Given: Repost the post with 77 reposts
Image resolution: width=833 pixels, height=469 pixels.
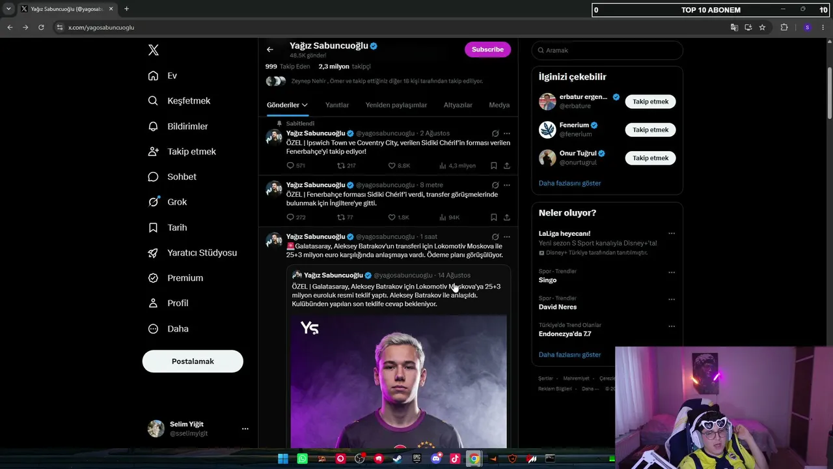Looking at the screenshot, I should [x=341, y=217].
